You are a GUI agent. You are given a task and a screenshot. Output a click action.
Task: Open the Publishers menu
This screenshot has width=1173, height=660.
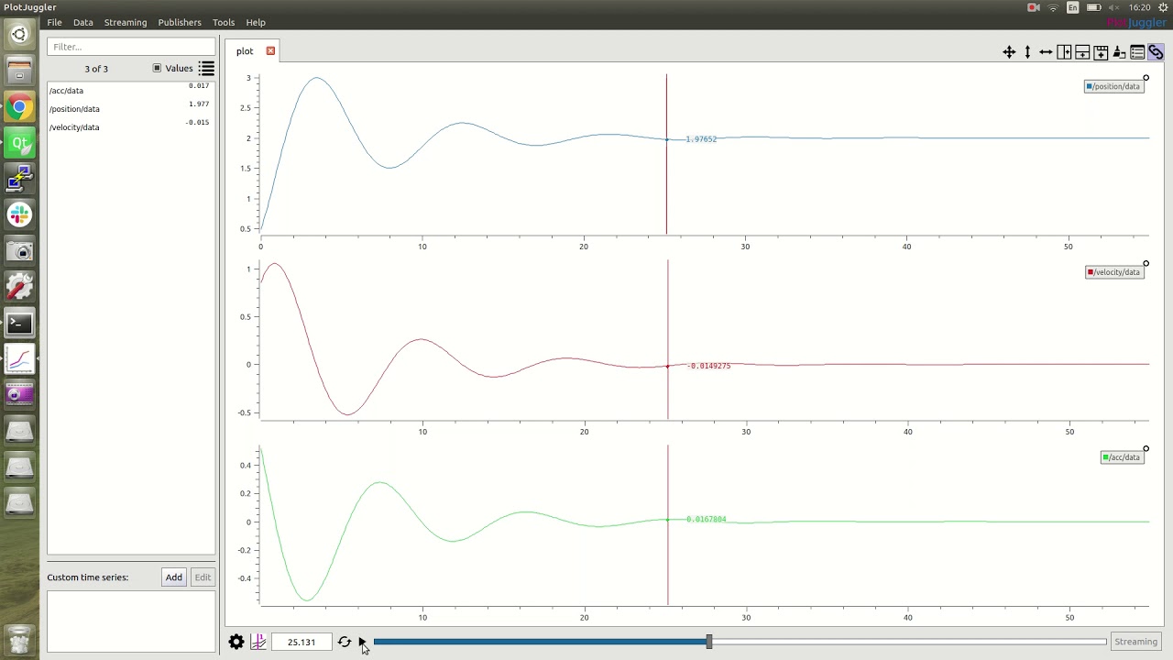coord(180,22)
